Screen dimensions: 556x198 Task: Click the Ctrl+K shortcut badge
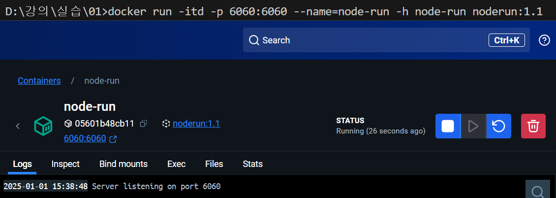507,40
